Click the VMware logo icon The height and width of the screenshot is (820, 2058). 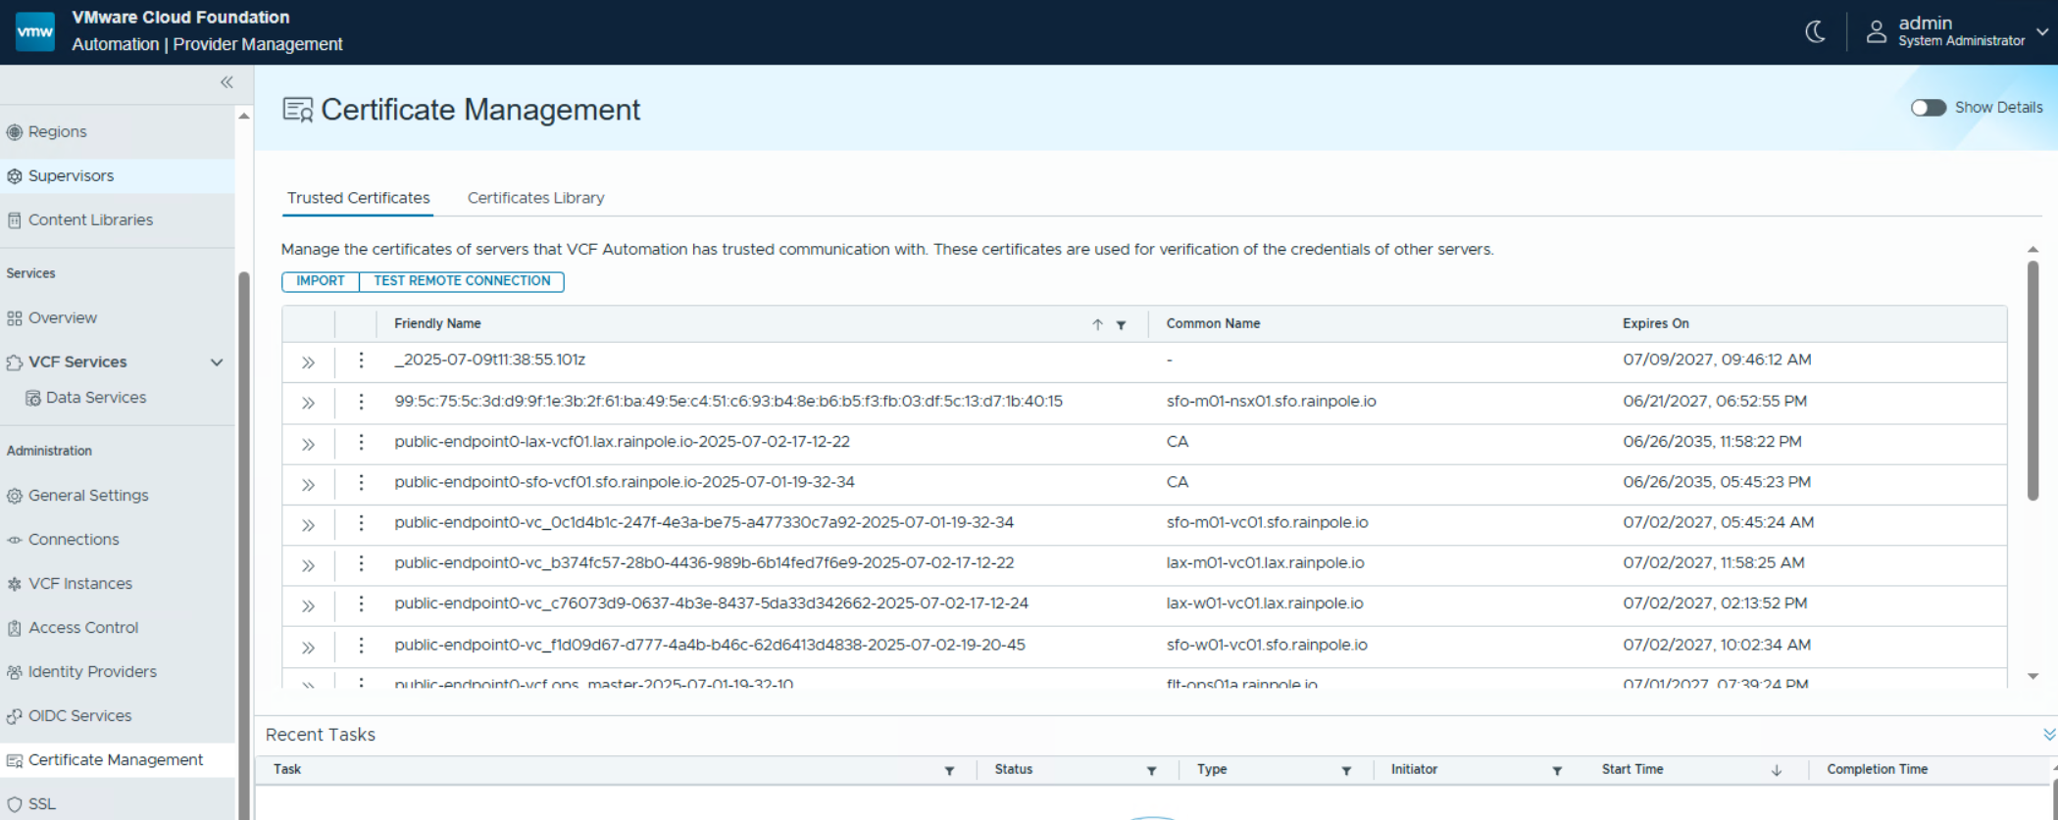[x=35, y=31]
